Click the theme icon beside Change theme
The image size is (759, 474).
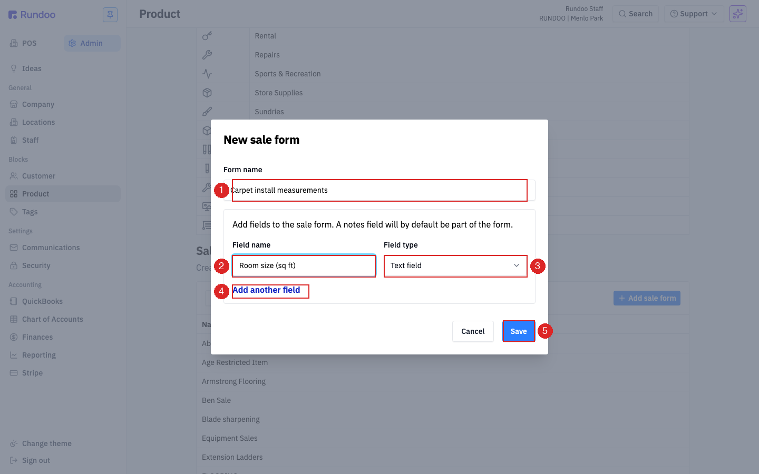click(14, 443)
